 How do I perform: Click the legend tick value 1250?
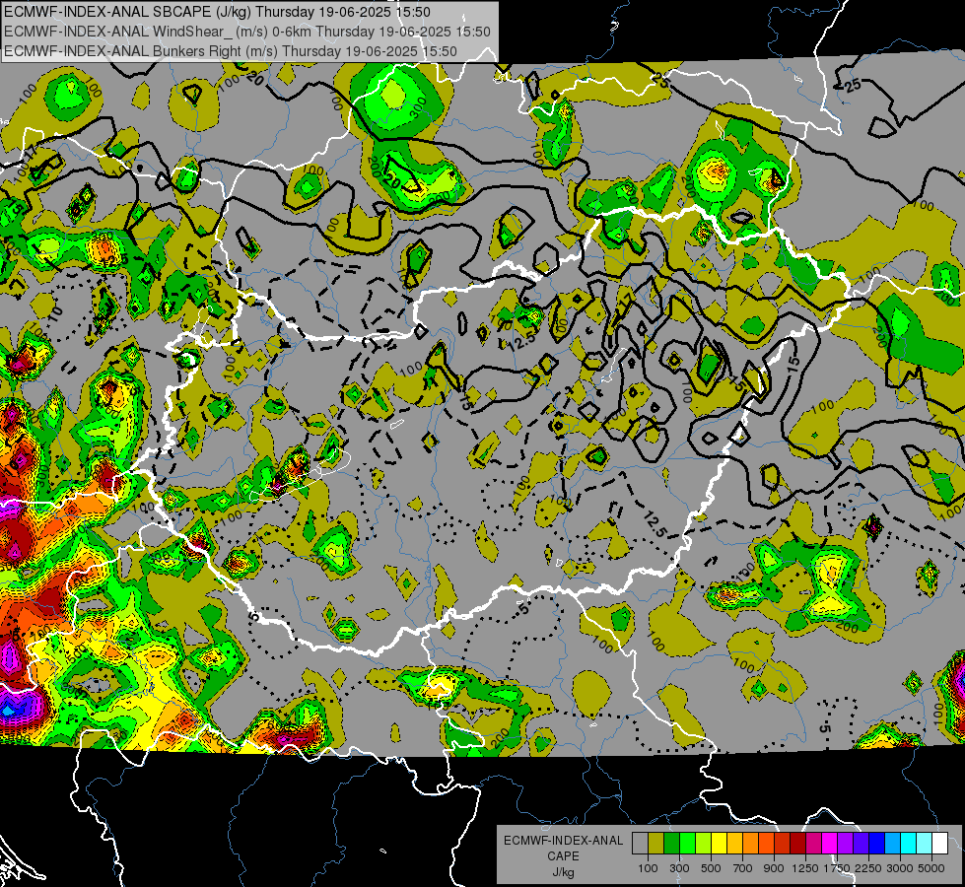pos(805,868)
